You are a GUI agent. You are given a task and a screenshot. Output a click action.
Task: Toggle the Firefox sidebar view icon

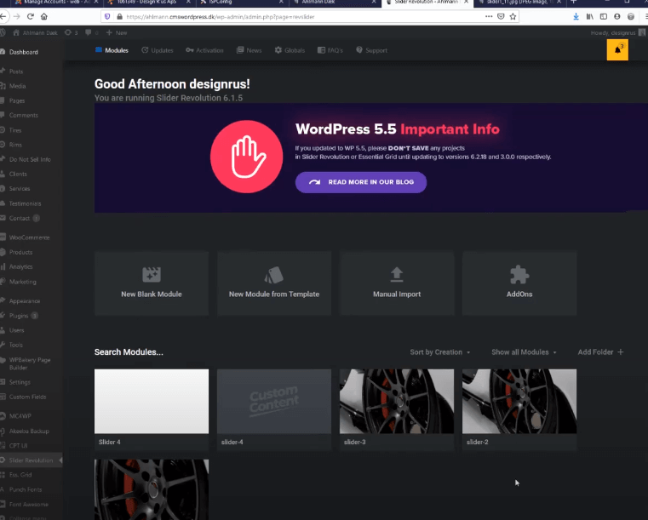[604, 16]
